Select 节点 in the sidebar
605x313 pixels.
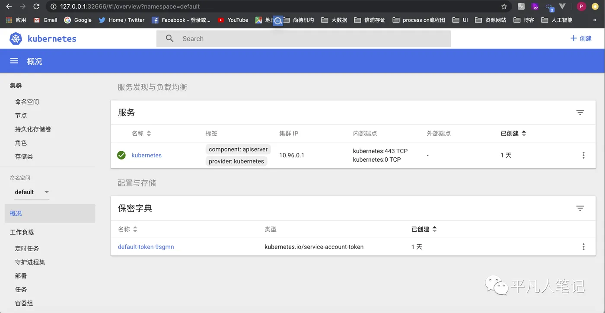(x=21, y=115)
